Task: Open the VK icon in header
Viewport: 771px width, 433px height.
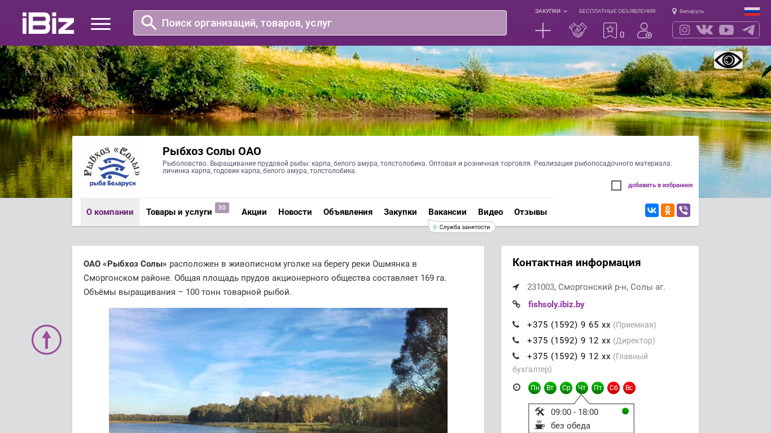Action: (x=704, y=30)
